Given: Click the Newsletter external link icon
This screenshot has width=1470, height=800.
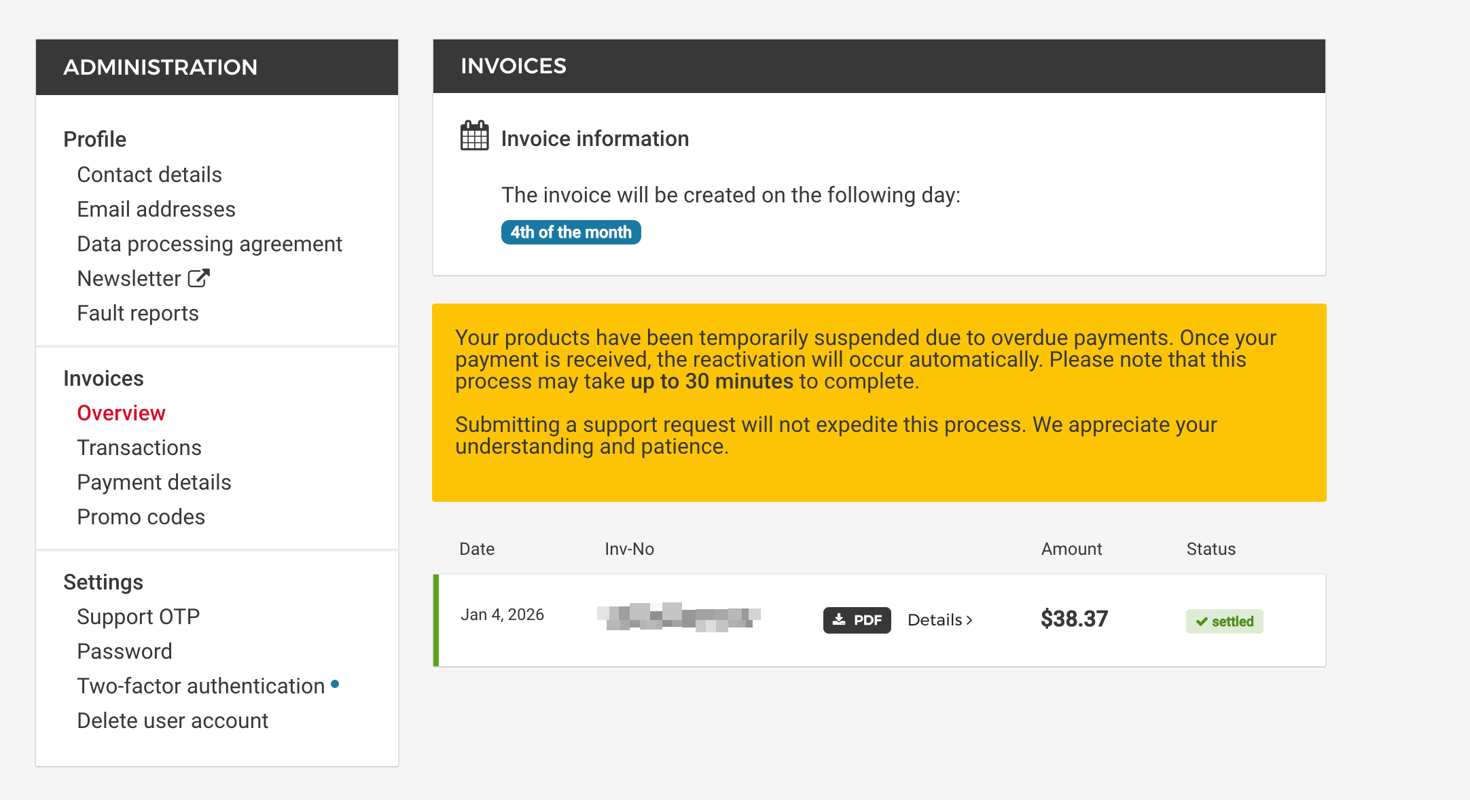Looking at the screenshot, I should pyautogui.click(x=198, y=278).
